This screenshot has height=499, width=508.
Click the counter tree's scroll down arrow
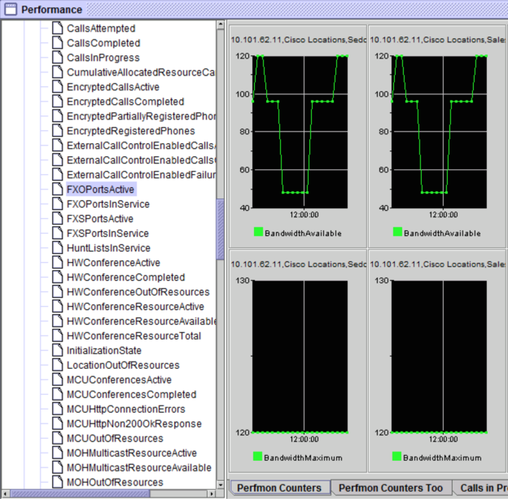tap(220, 485)
